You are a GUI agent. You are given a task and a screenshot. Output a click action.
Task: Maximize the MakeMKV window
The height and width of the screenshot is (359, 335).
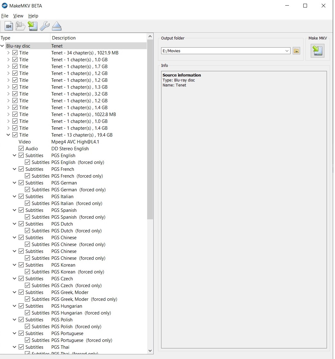pos(305,6)
